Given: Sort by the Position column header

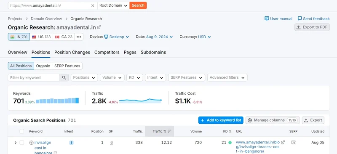Looking at the screenshot, I should click(97, 131).
